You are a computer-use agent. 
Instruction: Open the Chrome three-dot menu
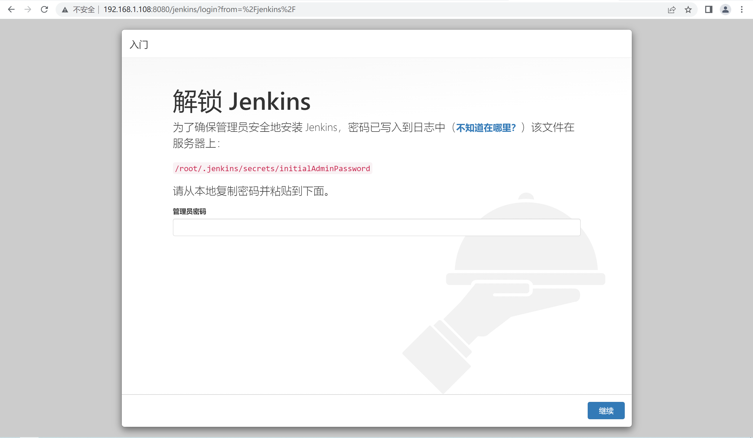(x=742, y=10)
